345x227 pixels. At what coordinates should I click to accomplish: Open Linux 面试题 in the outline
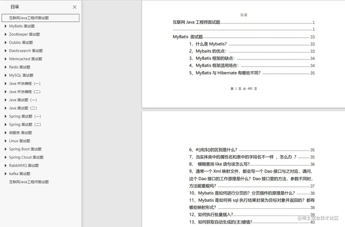click(20, 141)
